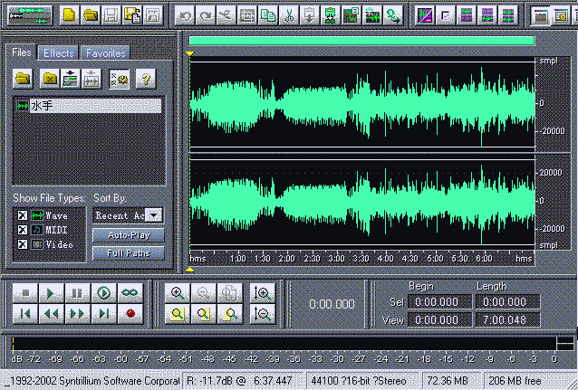Click the Pause button

[77, 293]
